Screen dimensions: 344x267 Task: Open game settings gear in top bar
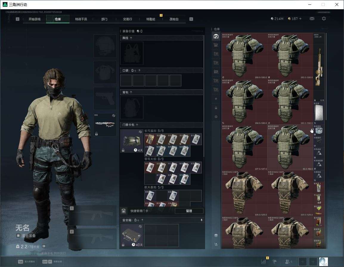point(324,19)
